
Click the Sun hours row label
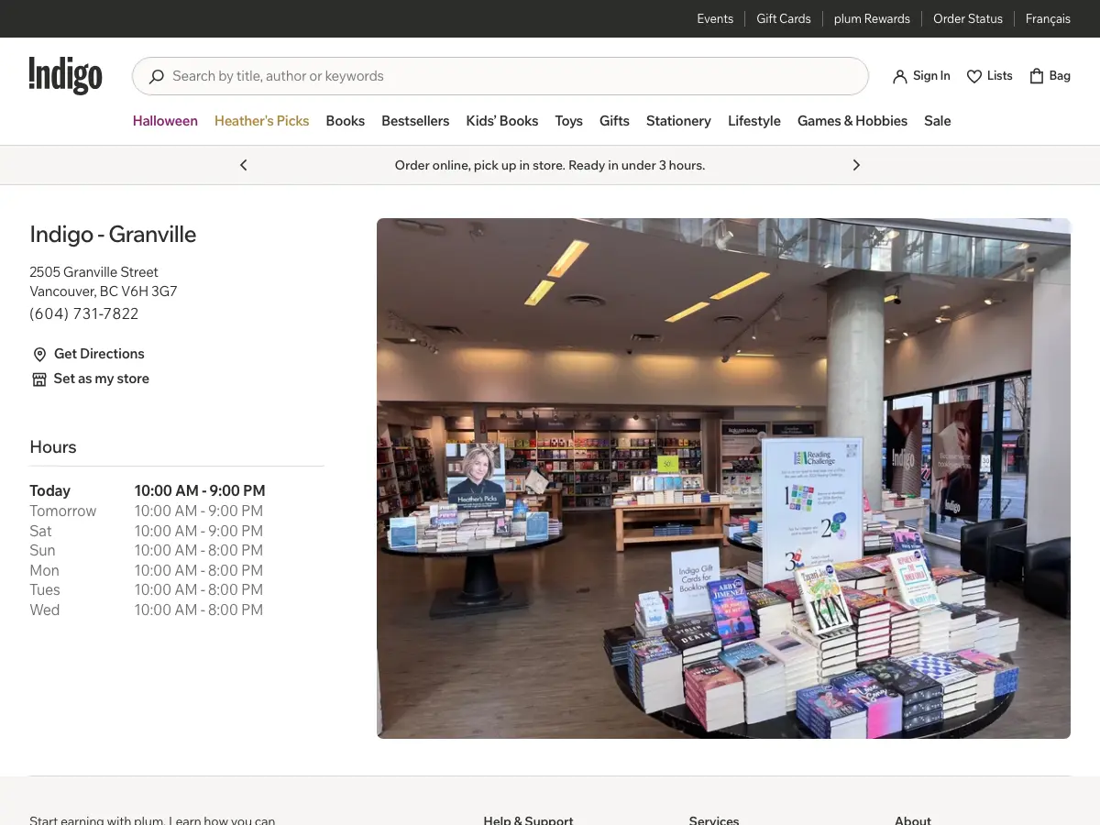(42, 551)
